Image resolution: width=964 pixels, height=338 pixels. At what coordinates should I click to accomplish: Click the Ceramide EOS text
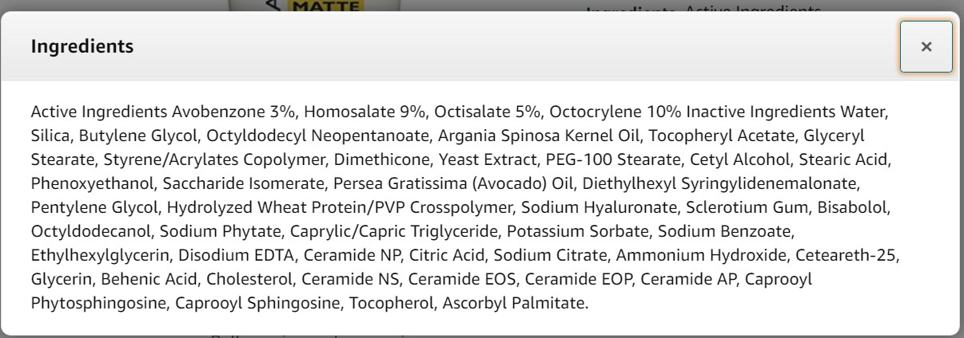472,279
